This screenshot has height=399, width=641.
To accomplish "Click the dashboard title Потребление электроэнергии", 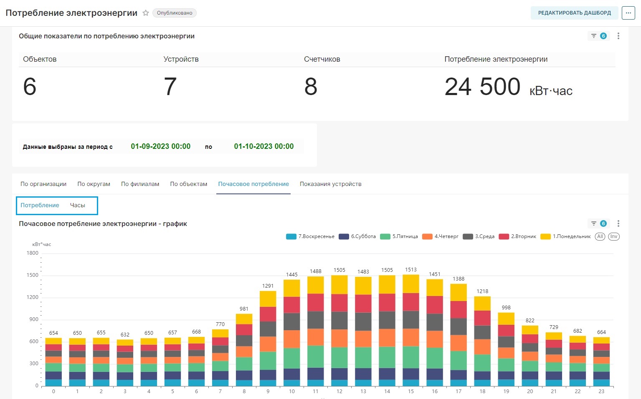I will tap(71, 13).
